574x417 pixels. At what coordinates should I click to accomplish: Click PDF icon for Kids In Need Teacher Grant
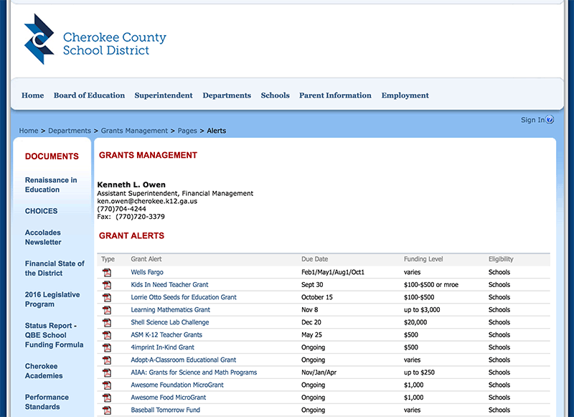click(107, 285)
